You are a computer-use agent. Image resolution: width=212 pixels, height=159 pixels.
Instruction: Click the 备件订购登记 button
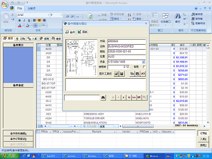click(x=18, y=139)
